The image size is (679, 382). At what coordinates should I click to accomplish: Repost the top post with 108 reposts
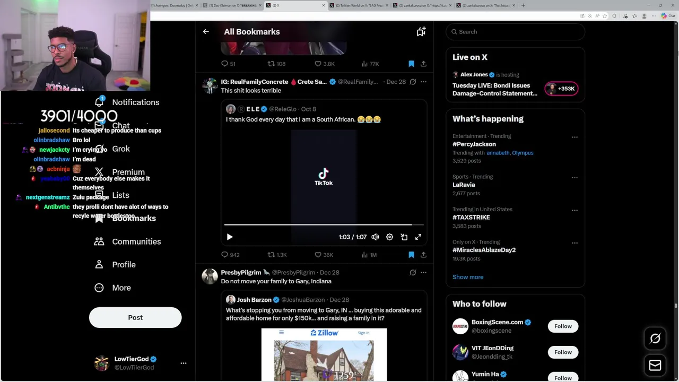(276, 64)
